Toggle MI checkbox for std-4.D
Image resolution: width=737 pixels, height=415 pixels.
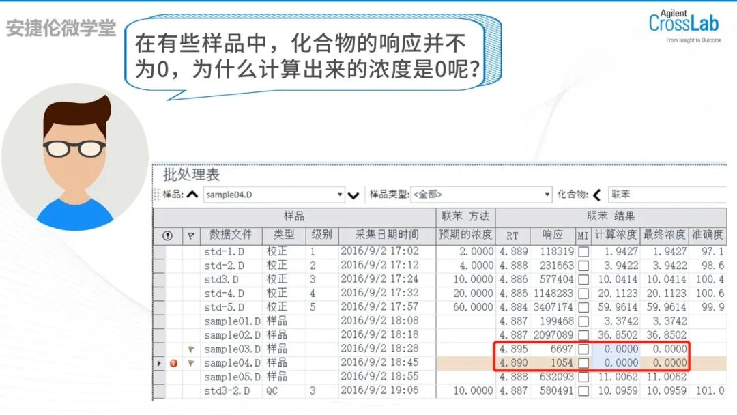click(x=583, y=294)
